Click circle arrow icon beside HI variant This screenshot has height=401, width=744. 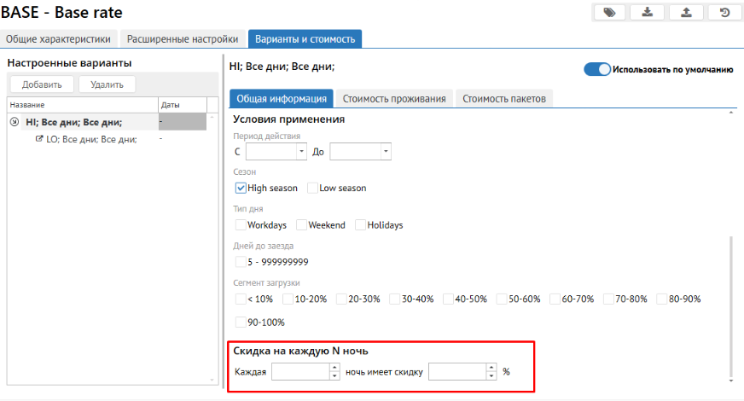click(x=15, y=122)
